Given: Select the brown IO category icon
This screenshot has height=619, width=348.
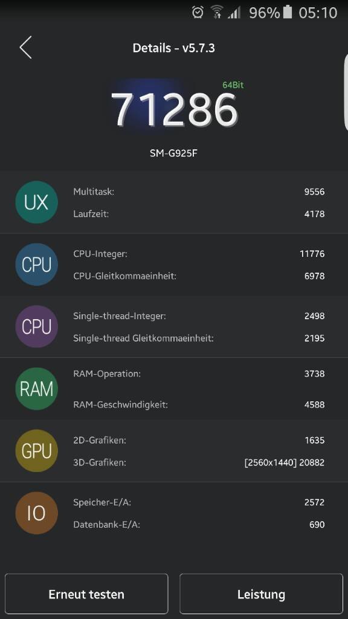Looking at the screenshot, I should [x=37, y=513].
